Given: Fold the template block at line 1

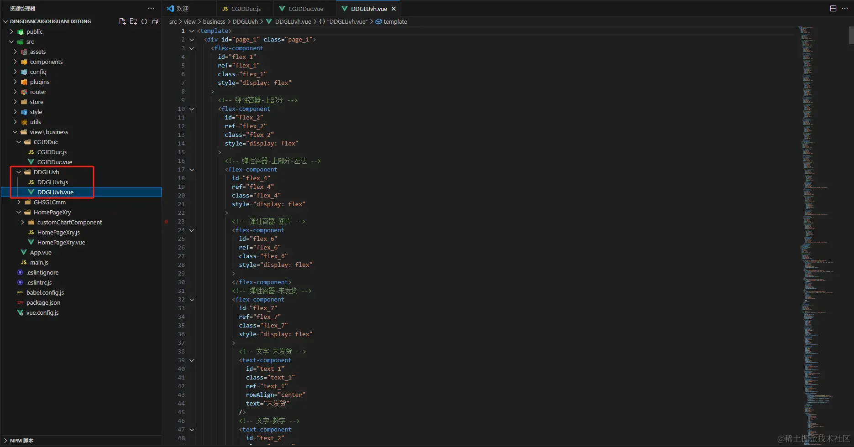Looking at the screenshot, I should (192, 31).
